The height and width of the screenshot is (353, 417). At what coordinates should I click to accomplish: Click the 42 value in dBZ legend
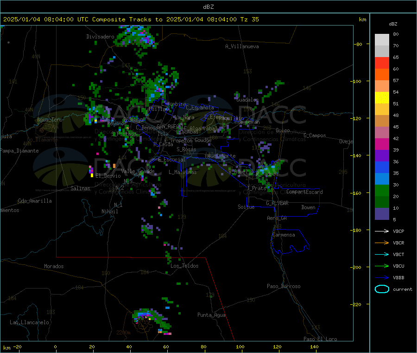(x=396, y=138)
